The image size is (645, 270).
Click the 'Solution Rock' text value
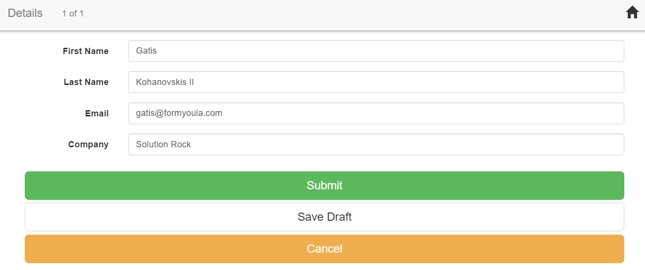coord(163,144)
